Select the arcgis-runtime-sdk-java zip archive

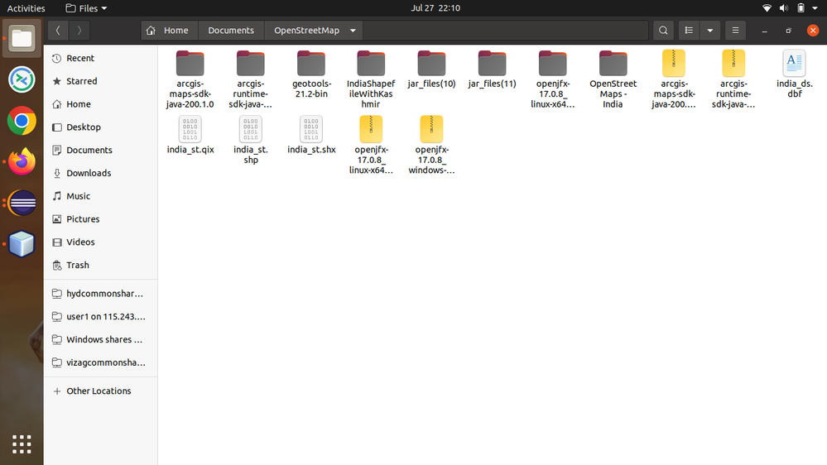pos(733,79)
